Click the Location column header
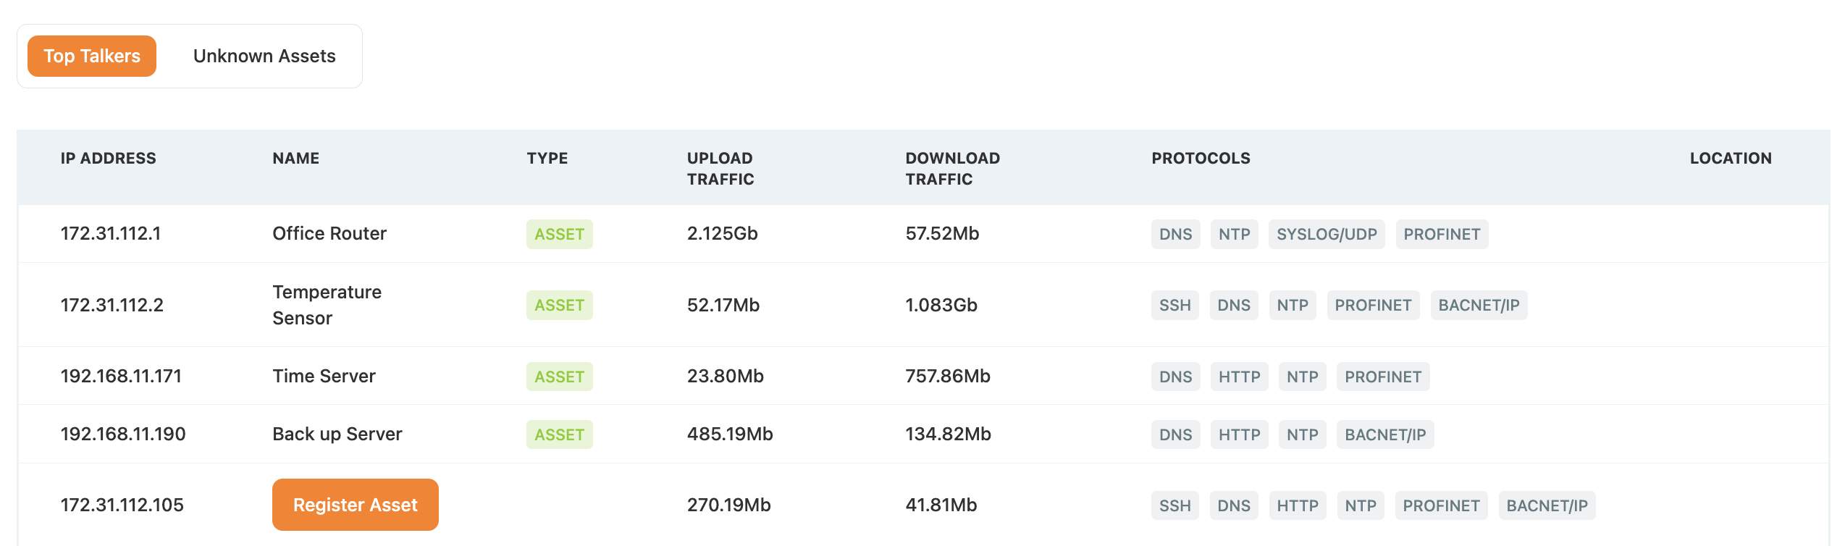Screen dimensions: 1845x546 tap(1731, 159)
